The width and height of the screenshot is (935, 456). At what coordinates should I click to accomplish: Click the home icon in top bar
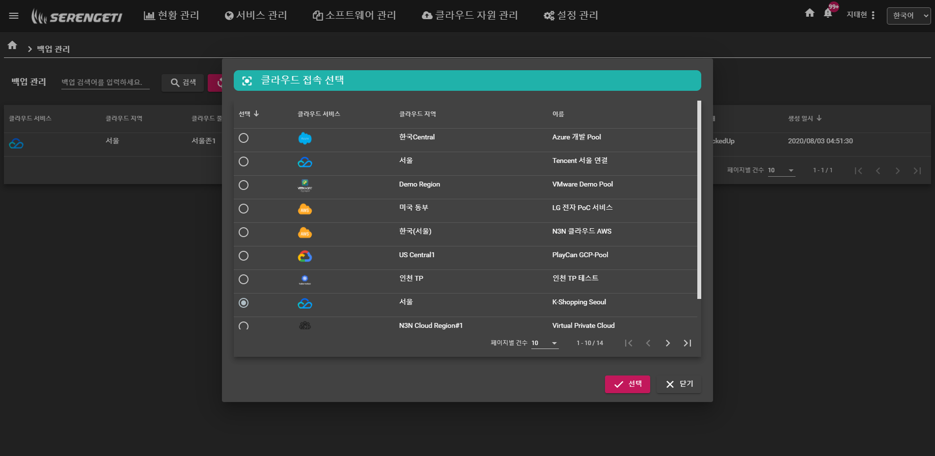pyautogui.click(x=810, y=13)
